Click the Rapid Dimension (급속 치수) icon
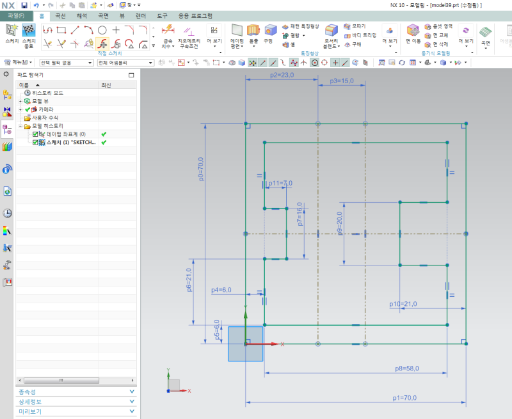Image resolution: width=512 pixels, height=419 pixels. click(168, 30)
